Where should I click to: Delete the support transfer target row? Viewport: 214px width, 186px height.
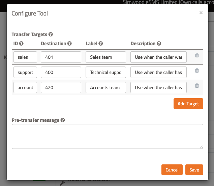[x=197, y=71]
